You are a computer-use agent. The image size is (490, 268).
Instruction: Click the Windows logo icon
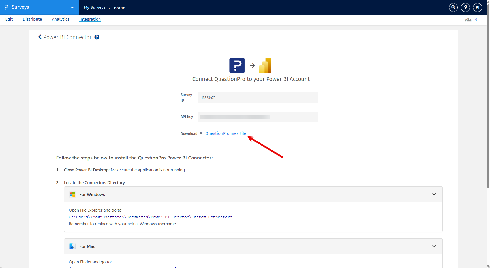point(72,194)
